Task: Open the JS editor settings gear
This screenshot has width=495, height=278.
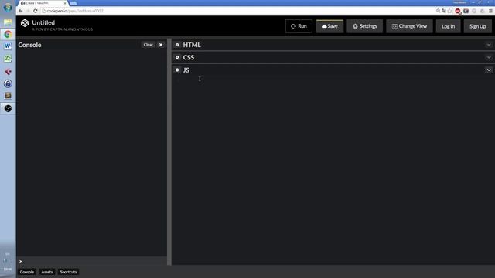Action: point(177,70)
